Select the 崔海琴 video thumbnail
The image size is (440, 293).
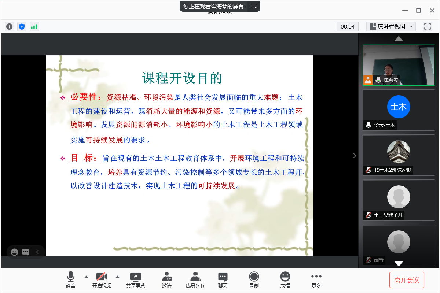point(399,65)
